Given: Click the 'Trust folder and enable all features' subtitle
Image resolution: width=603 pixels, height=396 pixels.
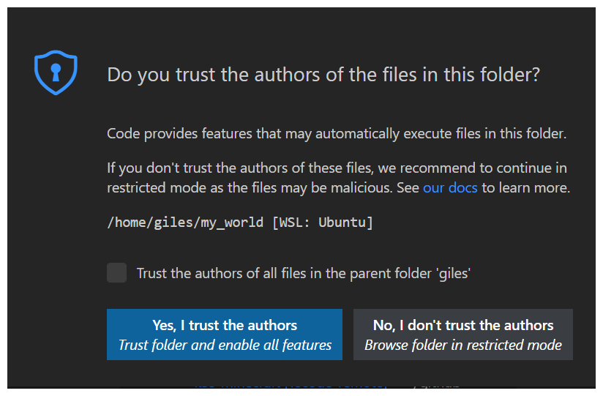Looking at the screenshot, I should 225,345.
